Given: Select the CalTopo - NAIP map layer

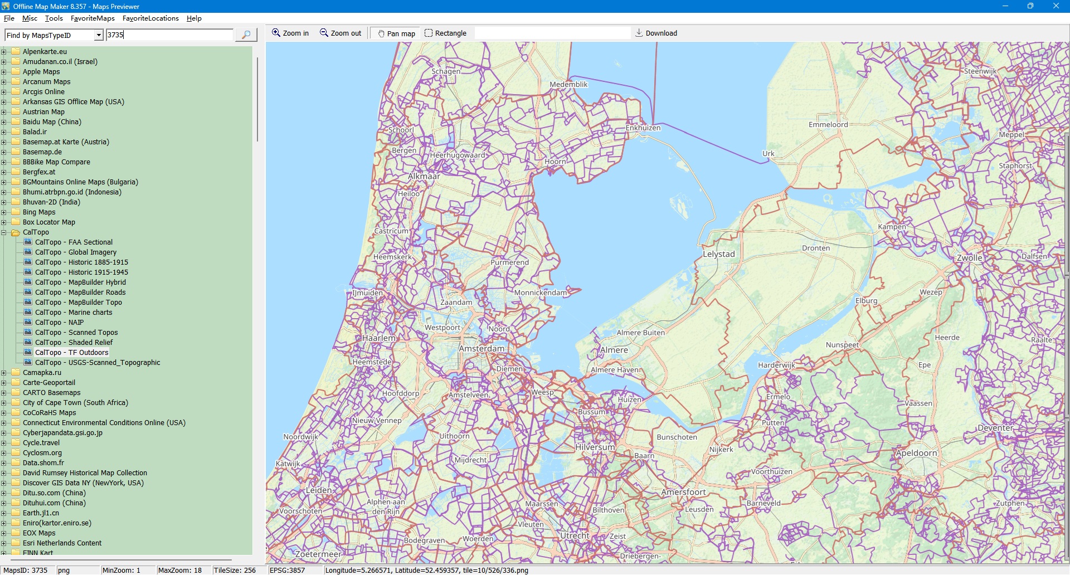Looking at the screenshot, I should (59, 323).
